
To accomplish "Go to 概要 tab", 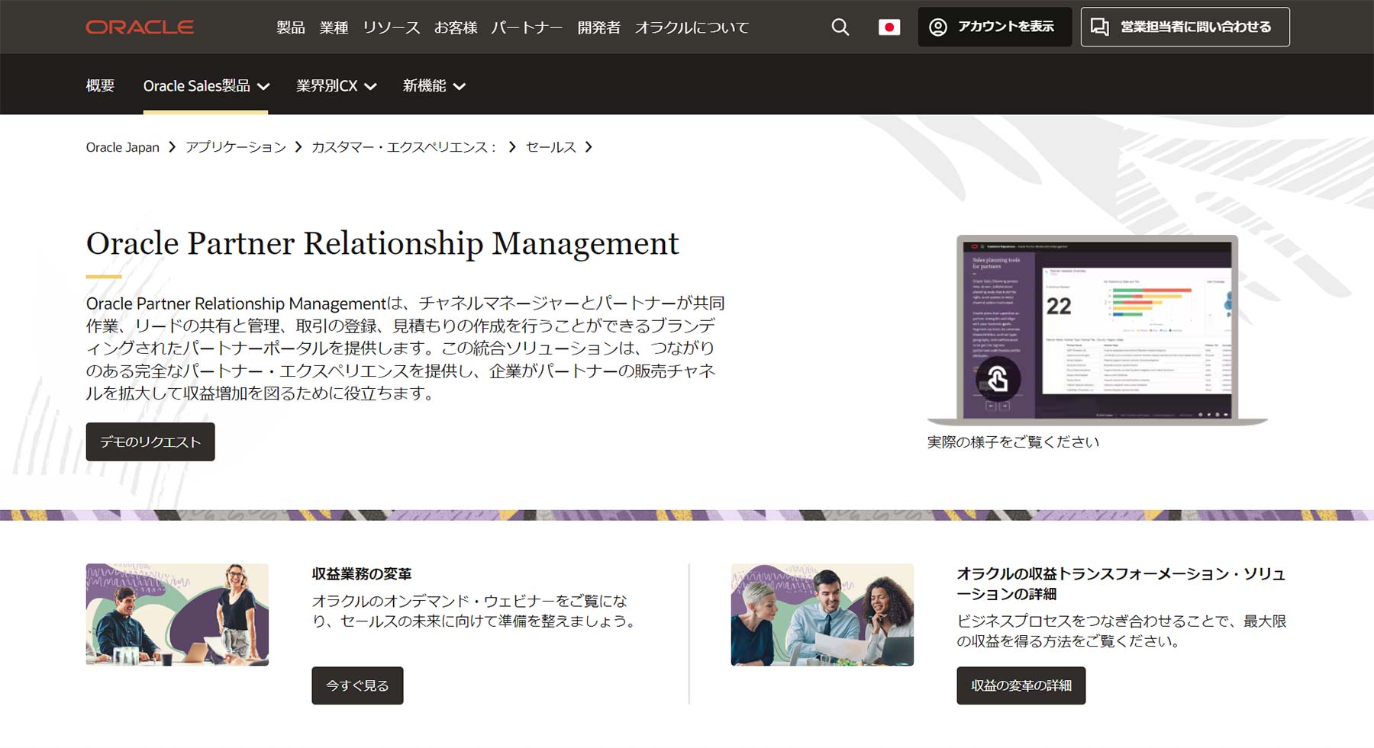I will tap(100, 86).
